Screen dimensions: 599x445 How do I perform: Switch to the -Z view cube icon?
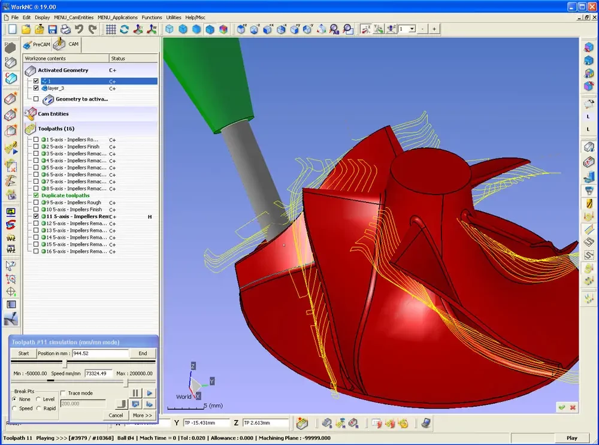click(x=255, y=29)
